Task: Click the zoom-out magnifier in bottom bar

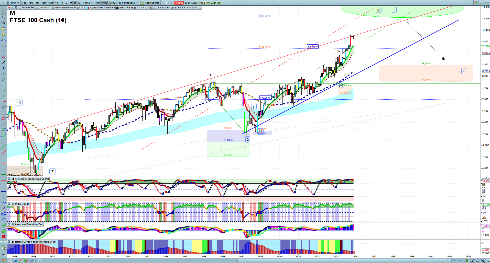Action: tap(477, 261)
